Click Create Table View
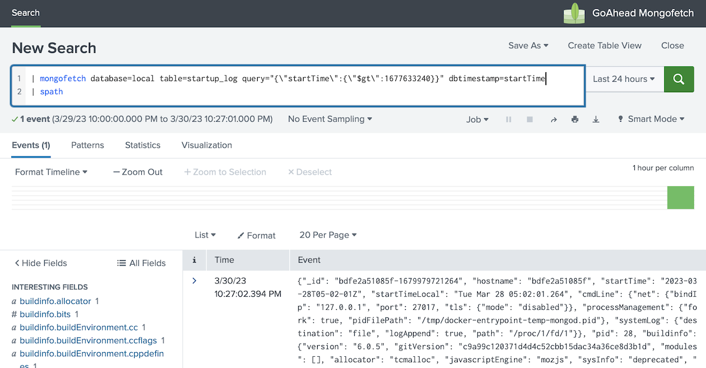Screen dimensions: 706x368 605,45
